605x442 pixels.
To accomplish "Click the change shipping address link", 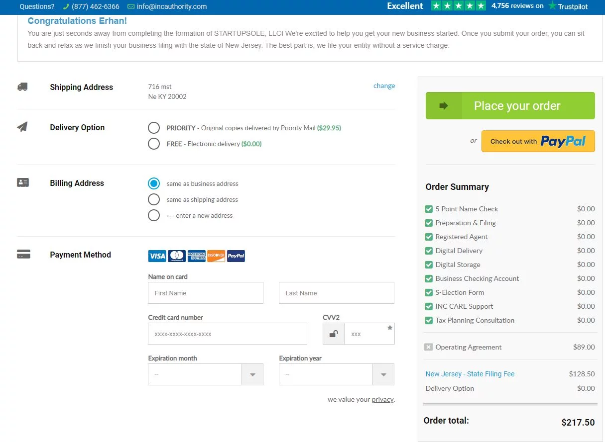I will coord(384,86).
